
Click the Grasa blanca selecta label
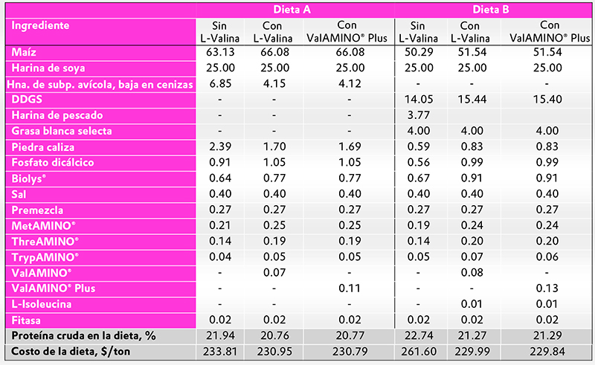(x=62, y=131)
